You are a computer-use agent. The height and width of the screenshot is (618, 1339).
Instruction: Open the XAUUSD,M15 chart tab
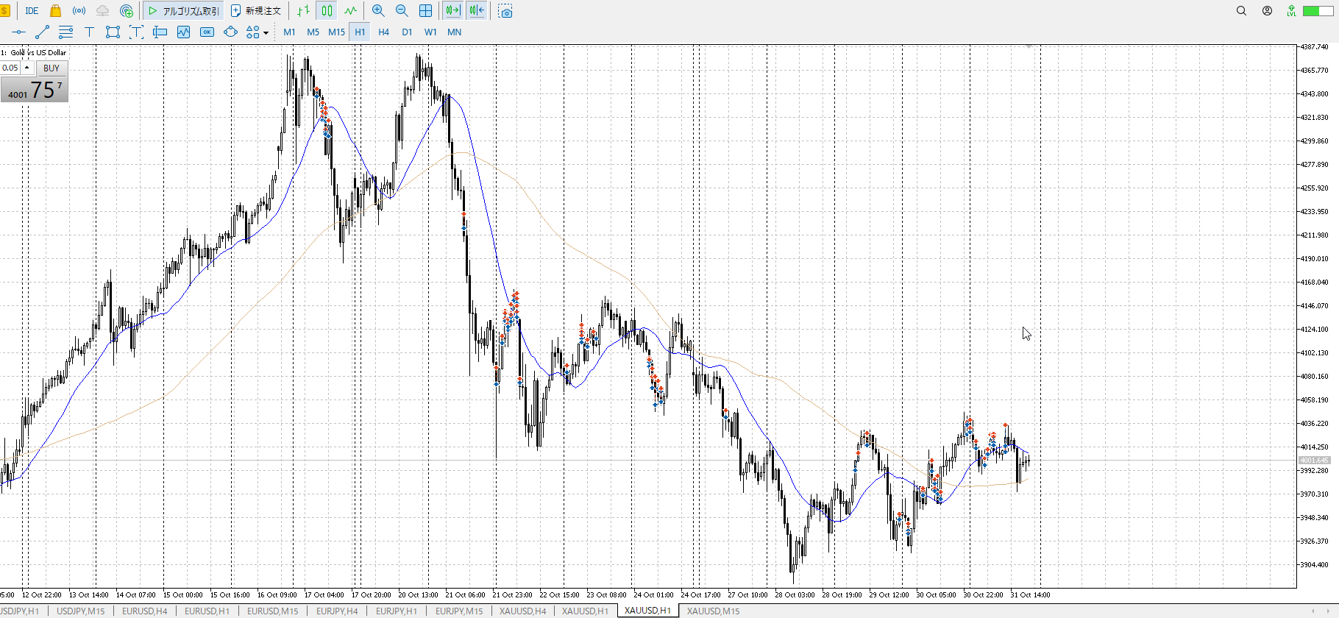pyautogui.click(x=713, y=611)
